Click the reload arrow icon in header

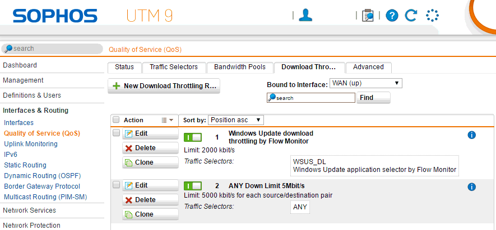click(x=411, y=15)
